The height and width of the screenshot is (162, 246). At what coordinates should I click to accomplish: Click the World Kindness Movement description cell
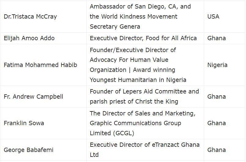tap(145, 16)
